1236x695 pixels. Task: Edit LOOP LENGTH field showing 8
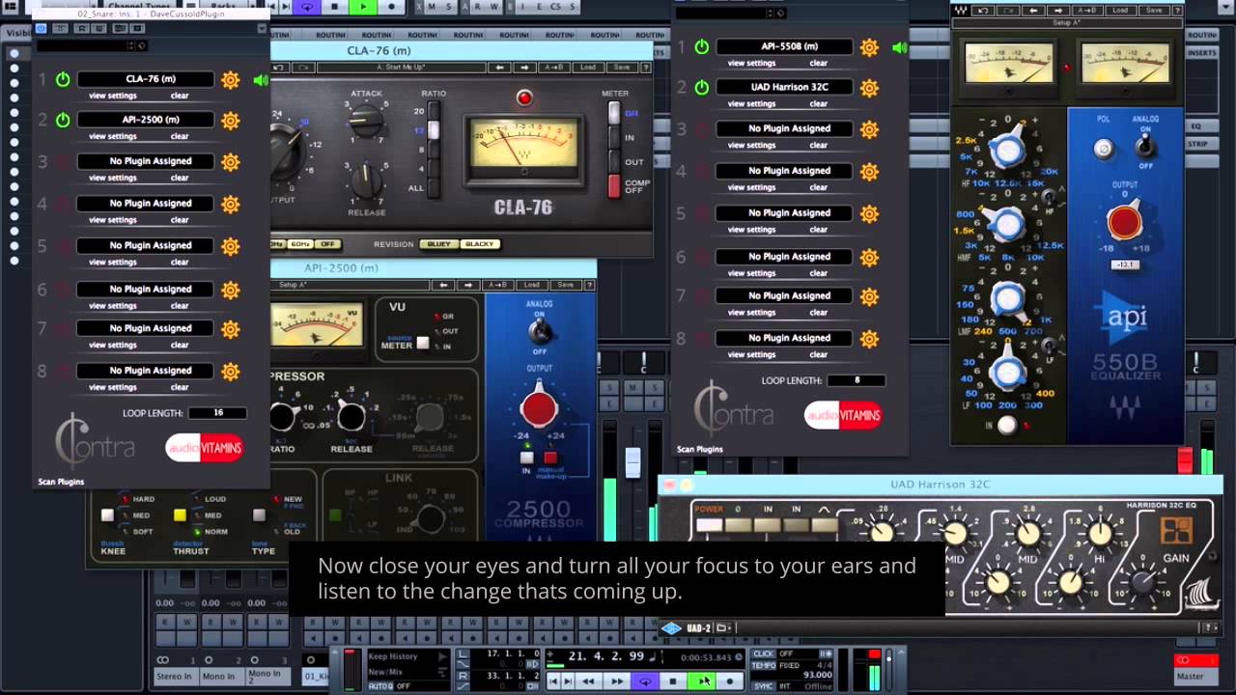(857, 380)
